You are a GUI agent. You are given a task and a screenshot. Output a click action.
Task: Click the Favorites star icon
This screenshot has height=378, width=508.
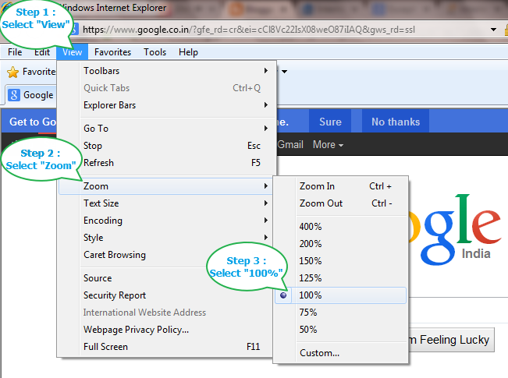13,72
